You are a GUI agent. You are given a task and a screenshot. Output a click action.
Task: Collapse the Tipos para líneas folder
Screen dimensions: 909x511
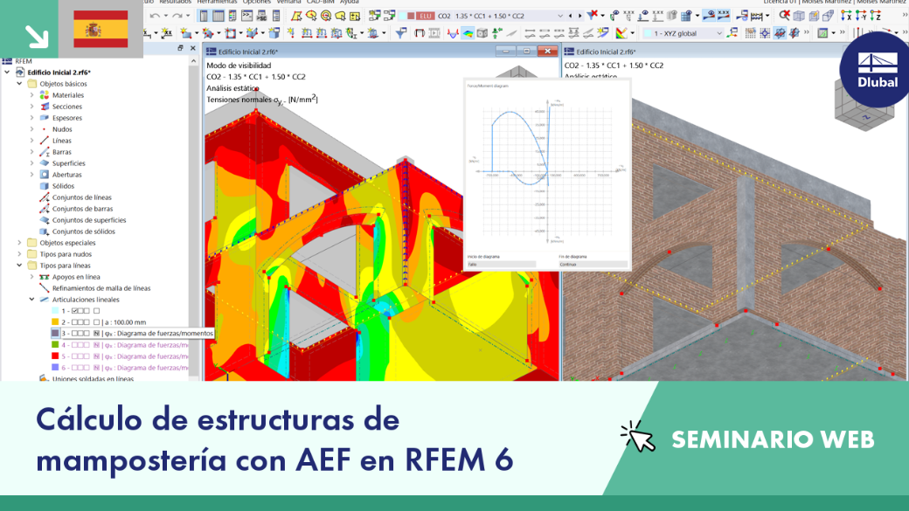pyautogui.click(x=19, y=266)
